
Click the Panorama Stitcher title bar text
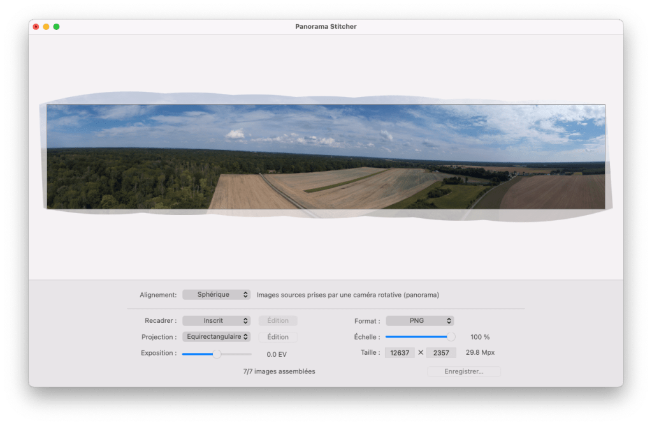point(326,27)
